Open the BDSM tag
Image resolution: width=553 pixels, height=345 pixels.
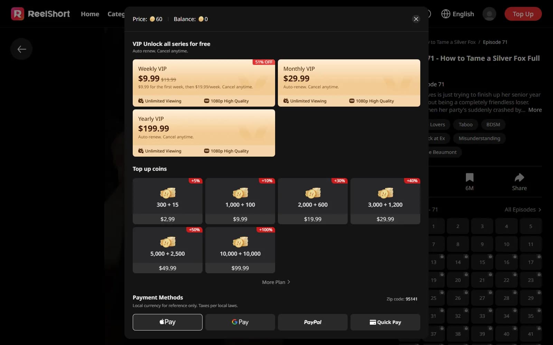493,125
